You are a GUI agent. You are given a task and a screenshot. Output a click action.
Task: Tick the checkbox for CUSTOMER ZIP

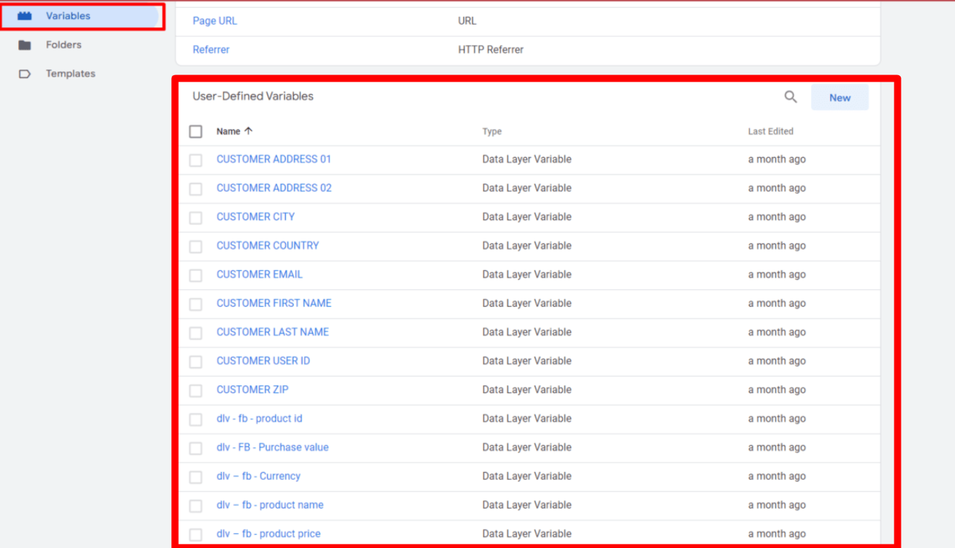tap(196, 390)
